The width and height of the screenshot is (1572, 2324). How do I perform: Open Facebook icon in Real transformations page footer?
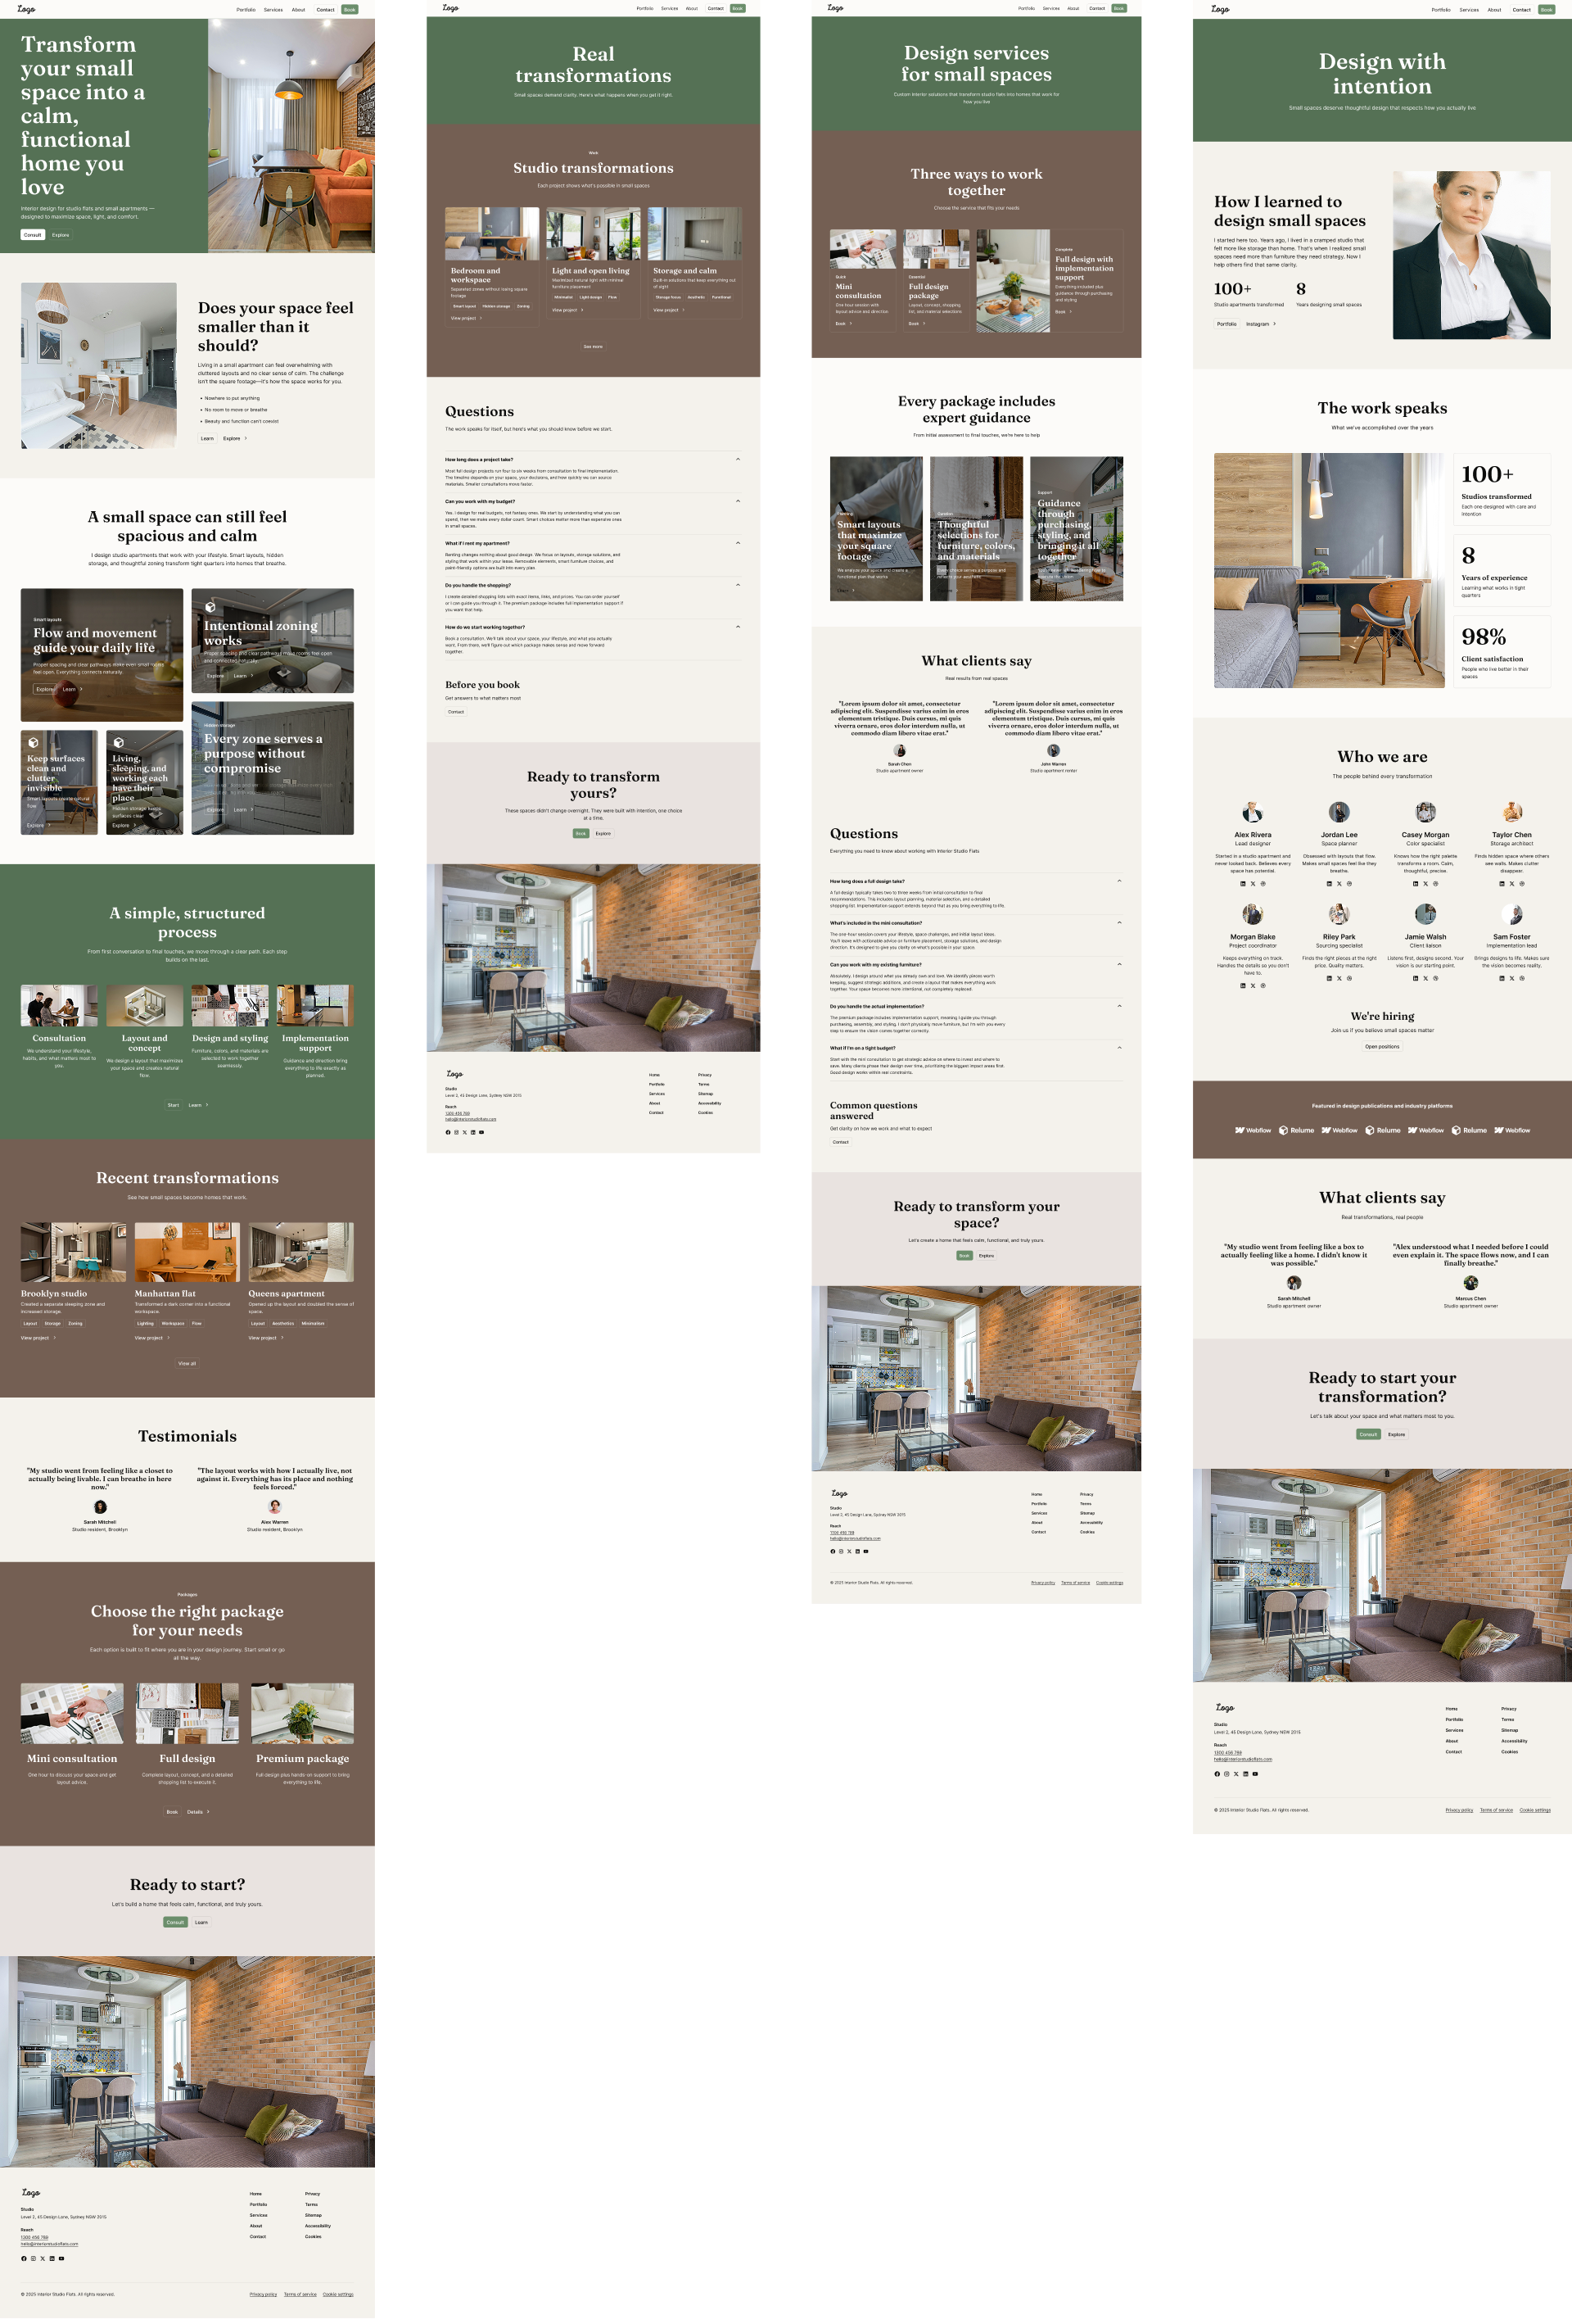448,1132
